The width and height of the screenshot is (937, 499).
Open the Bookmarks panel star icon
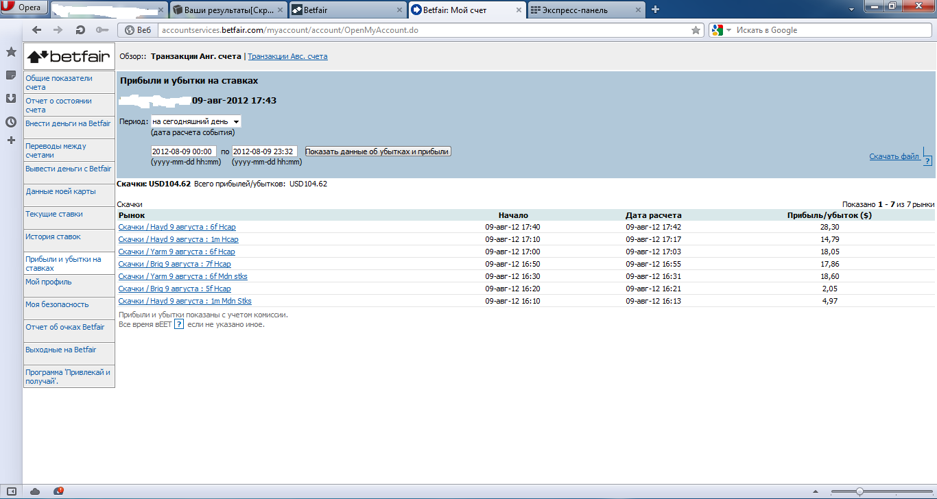pyautogui.click(x=11, y=52)
